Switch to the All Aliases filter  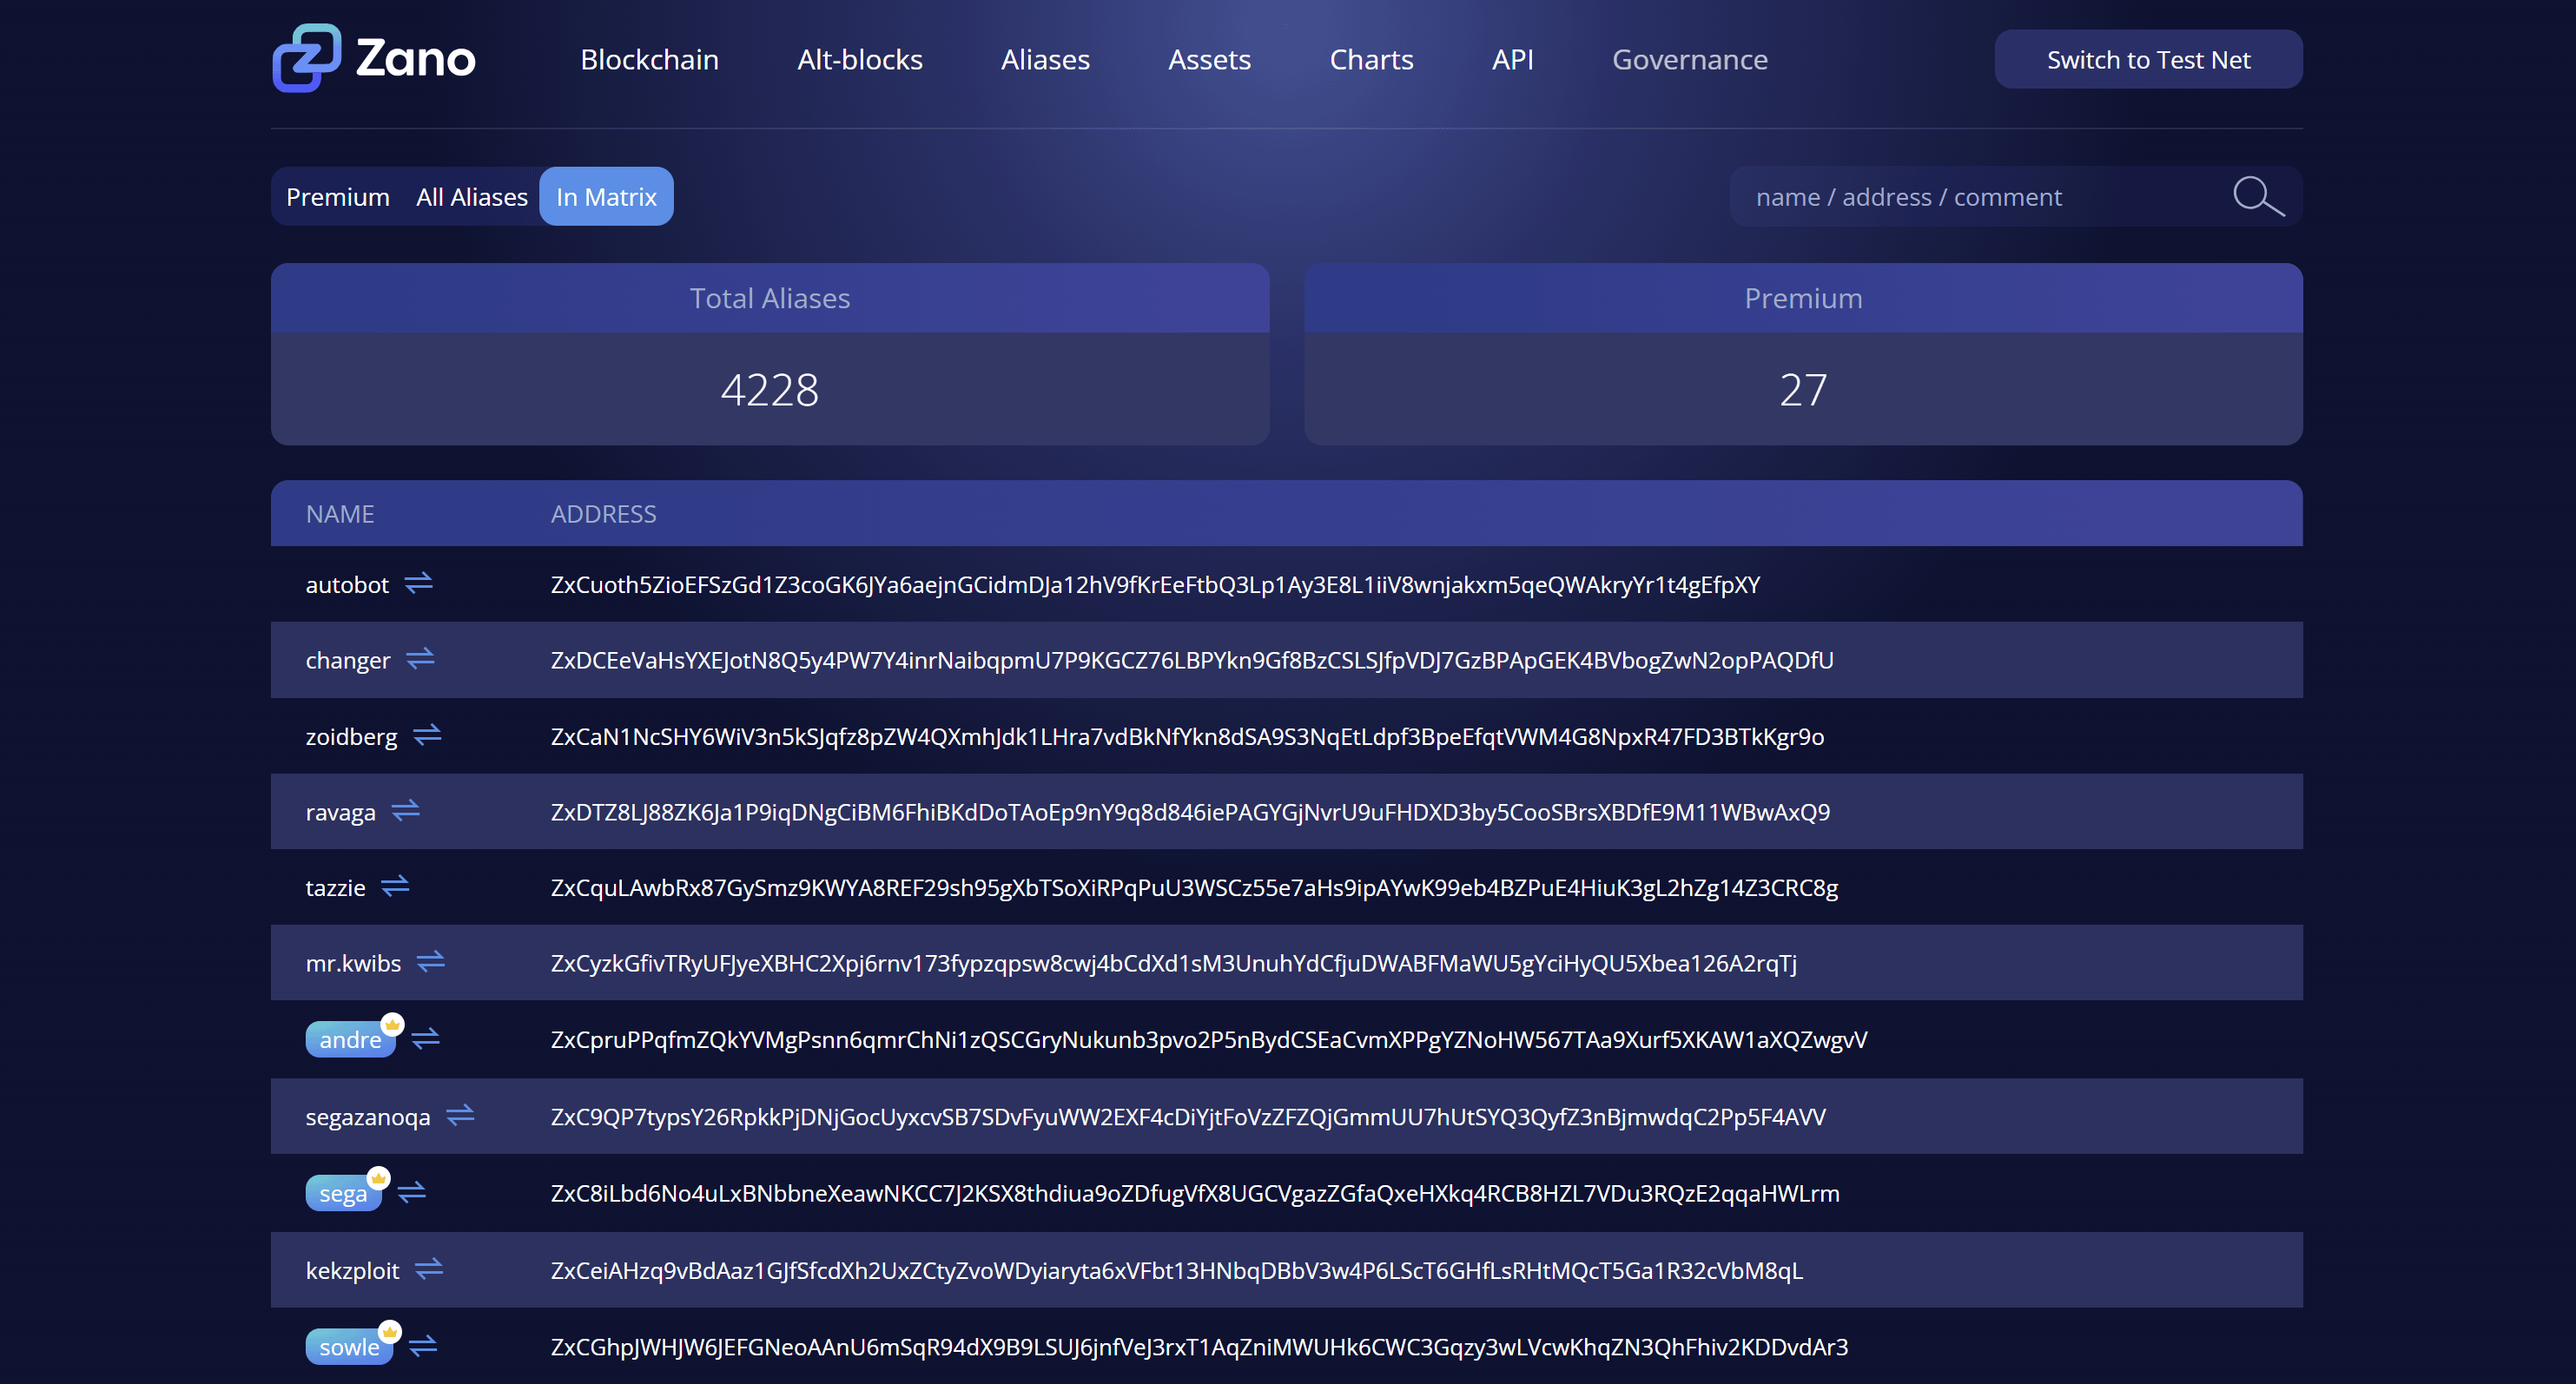tap(471, 196)
